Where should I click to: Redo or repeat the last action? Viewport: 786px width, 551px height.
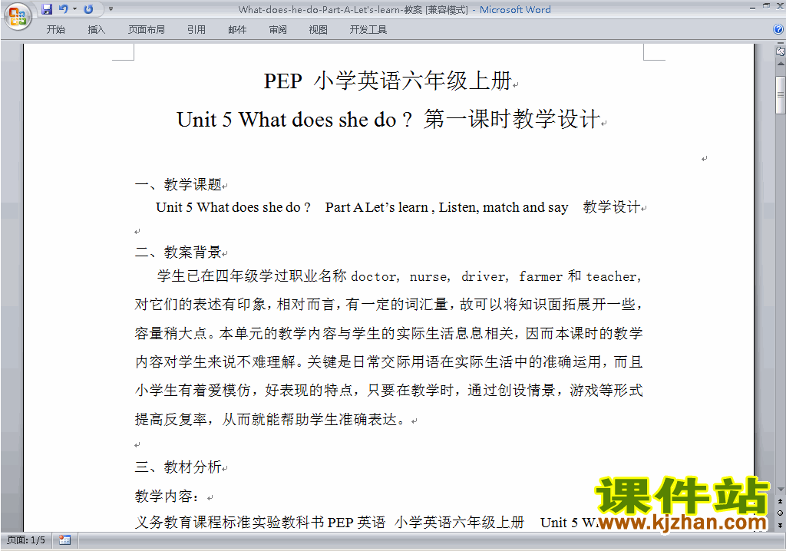pos(89,9)
